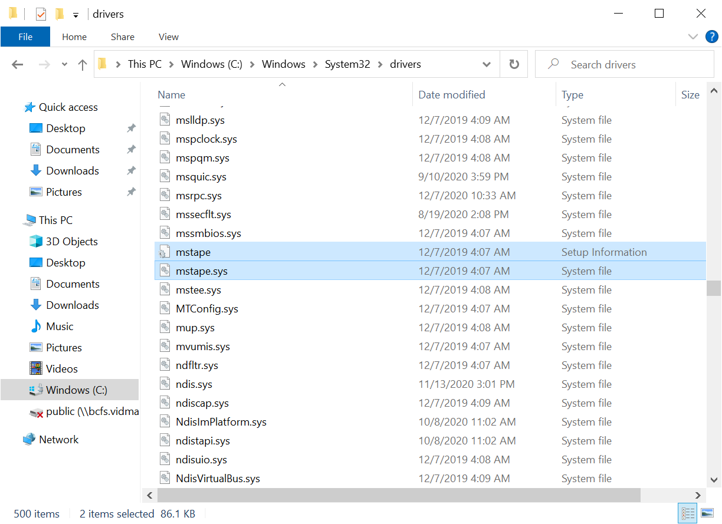Viewport: 722px width, 524px height.
Task: Sort by the Name column header
Action: click(x=172, y=95)
